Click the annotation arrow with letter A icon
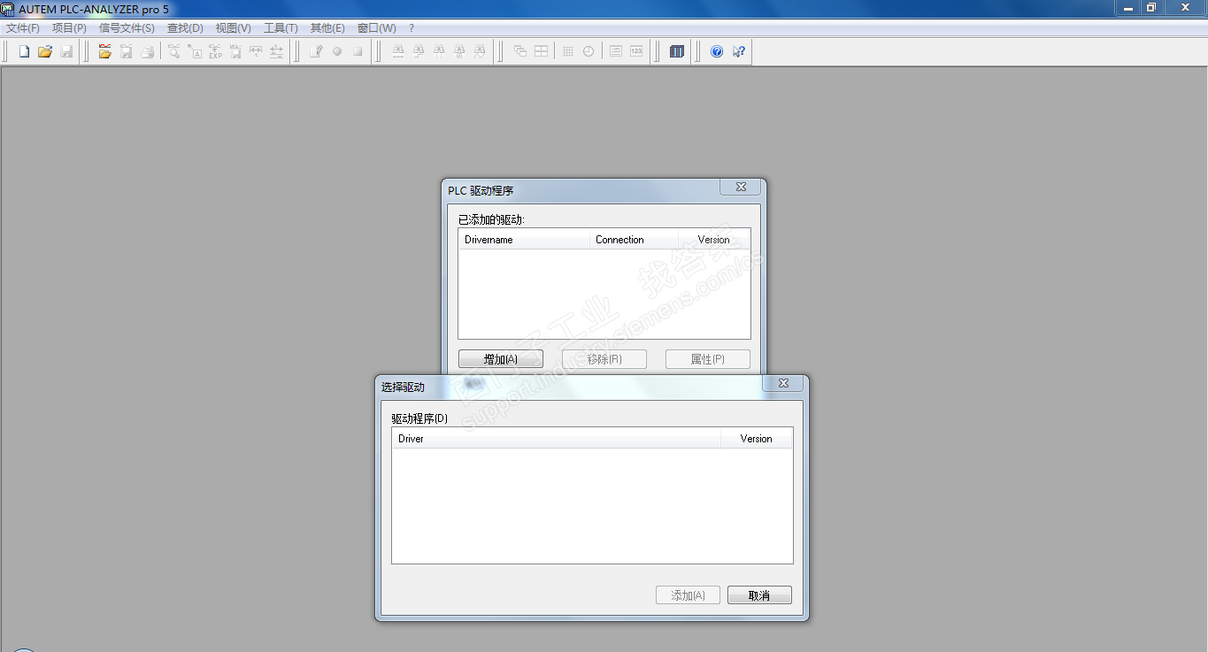The height and width of the screenshot is (652, 1208). pyautogui.click(x=195, y=51)
